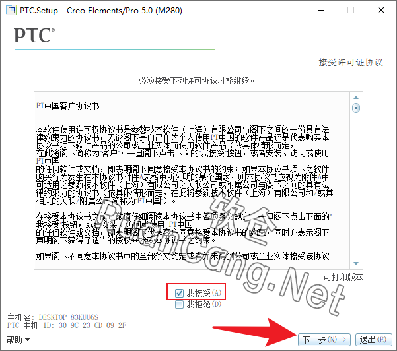Click the 必须接受下列许可协议才能继续 instruction text

197,80
